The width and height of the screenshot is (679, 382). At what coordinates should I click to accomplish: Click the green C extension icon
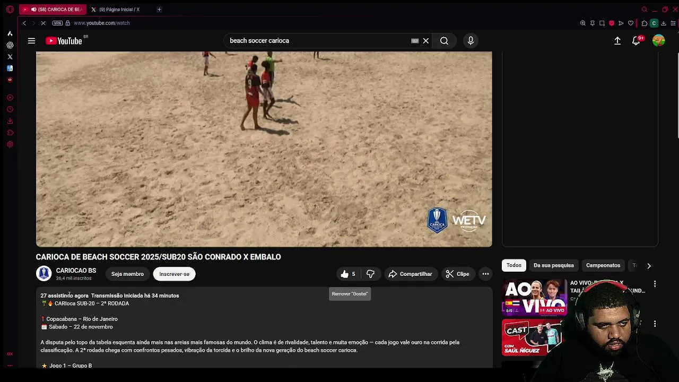(654, 23)
